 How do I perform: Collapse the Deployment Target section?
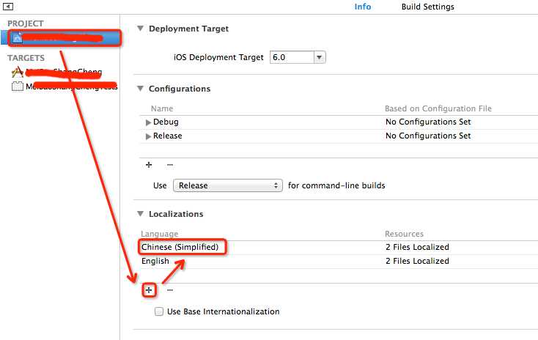click(140, 29)
